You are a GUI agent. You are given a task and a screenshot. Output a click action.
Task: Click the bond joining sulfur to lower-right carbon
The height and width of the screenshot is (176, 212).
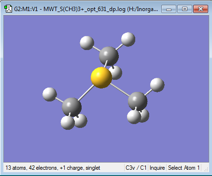pos(120,90)
